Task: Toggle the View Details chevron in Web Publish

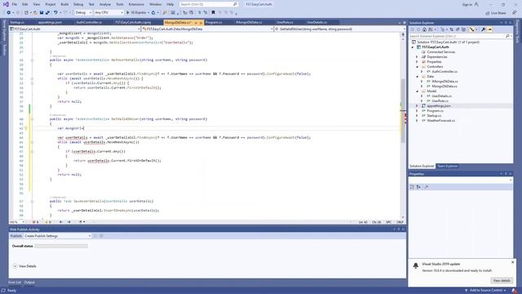Action: pyautogui.click(x=15, y=266)
